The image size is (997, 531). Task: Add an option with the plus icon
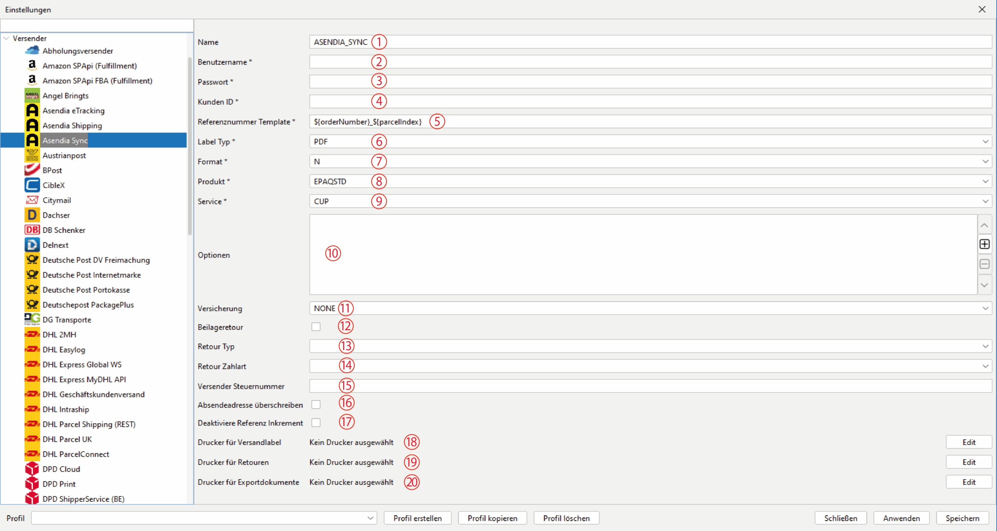coord(985,244)
